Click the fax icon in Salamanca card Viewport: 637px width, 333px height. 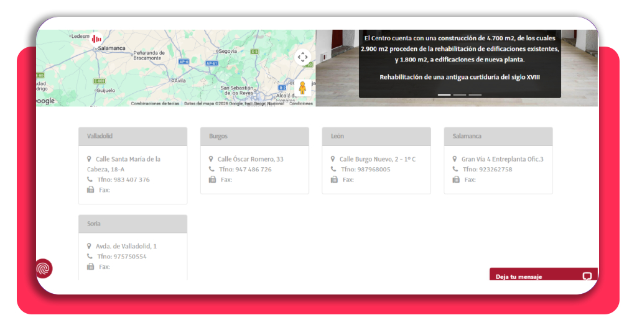click(456, 180)
